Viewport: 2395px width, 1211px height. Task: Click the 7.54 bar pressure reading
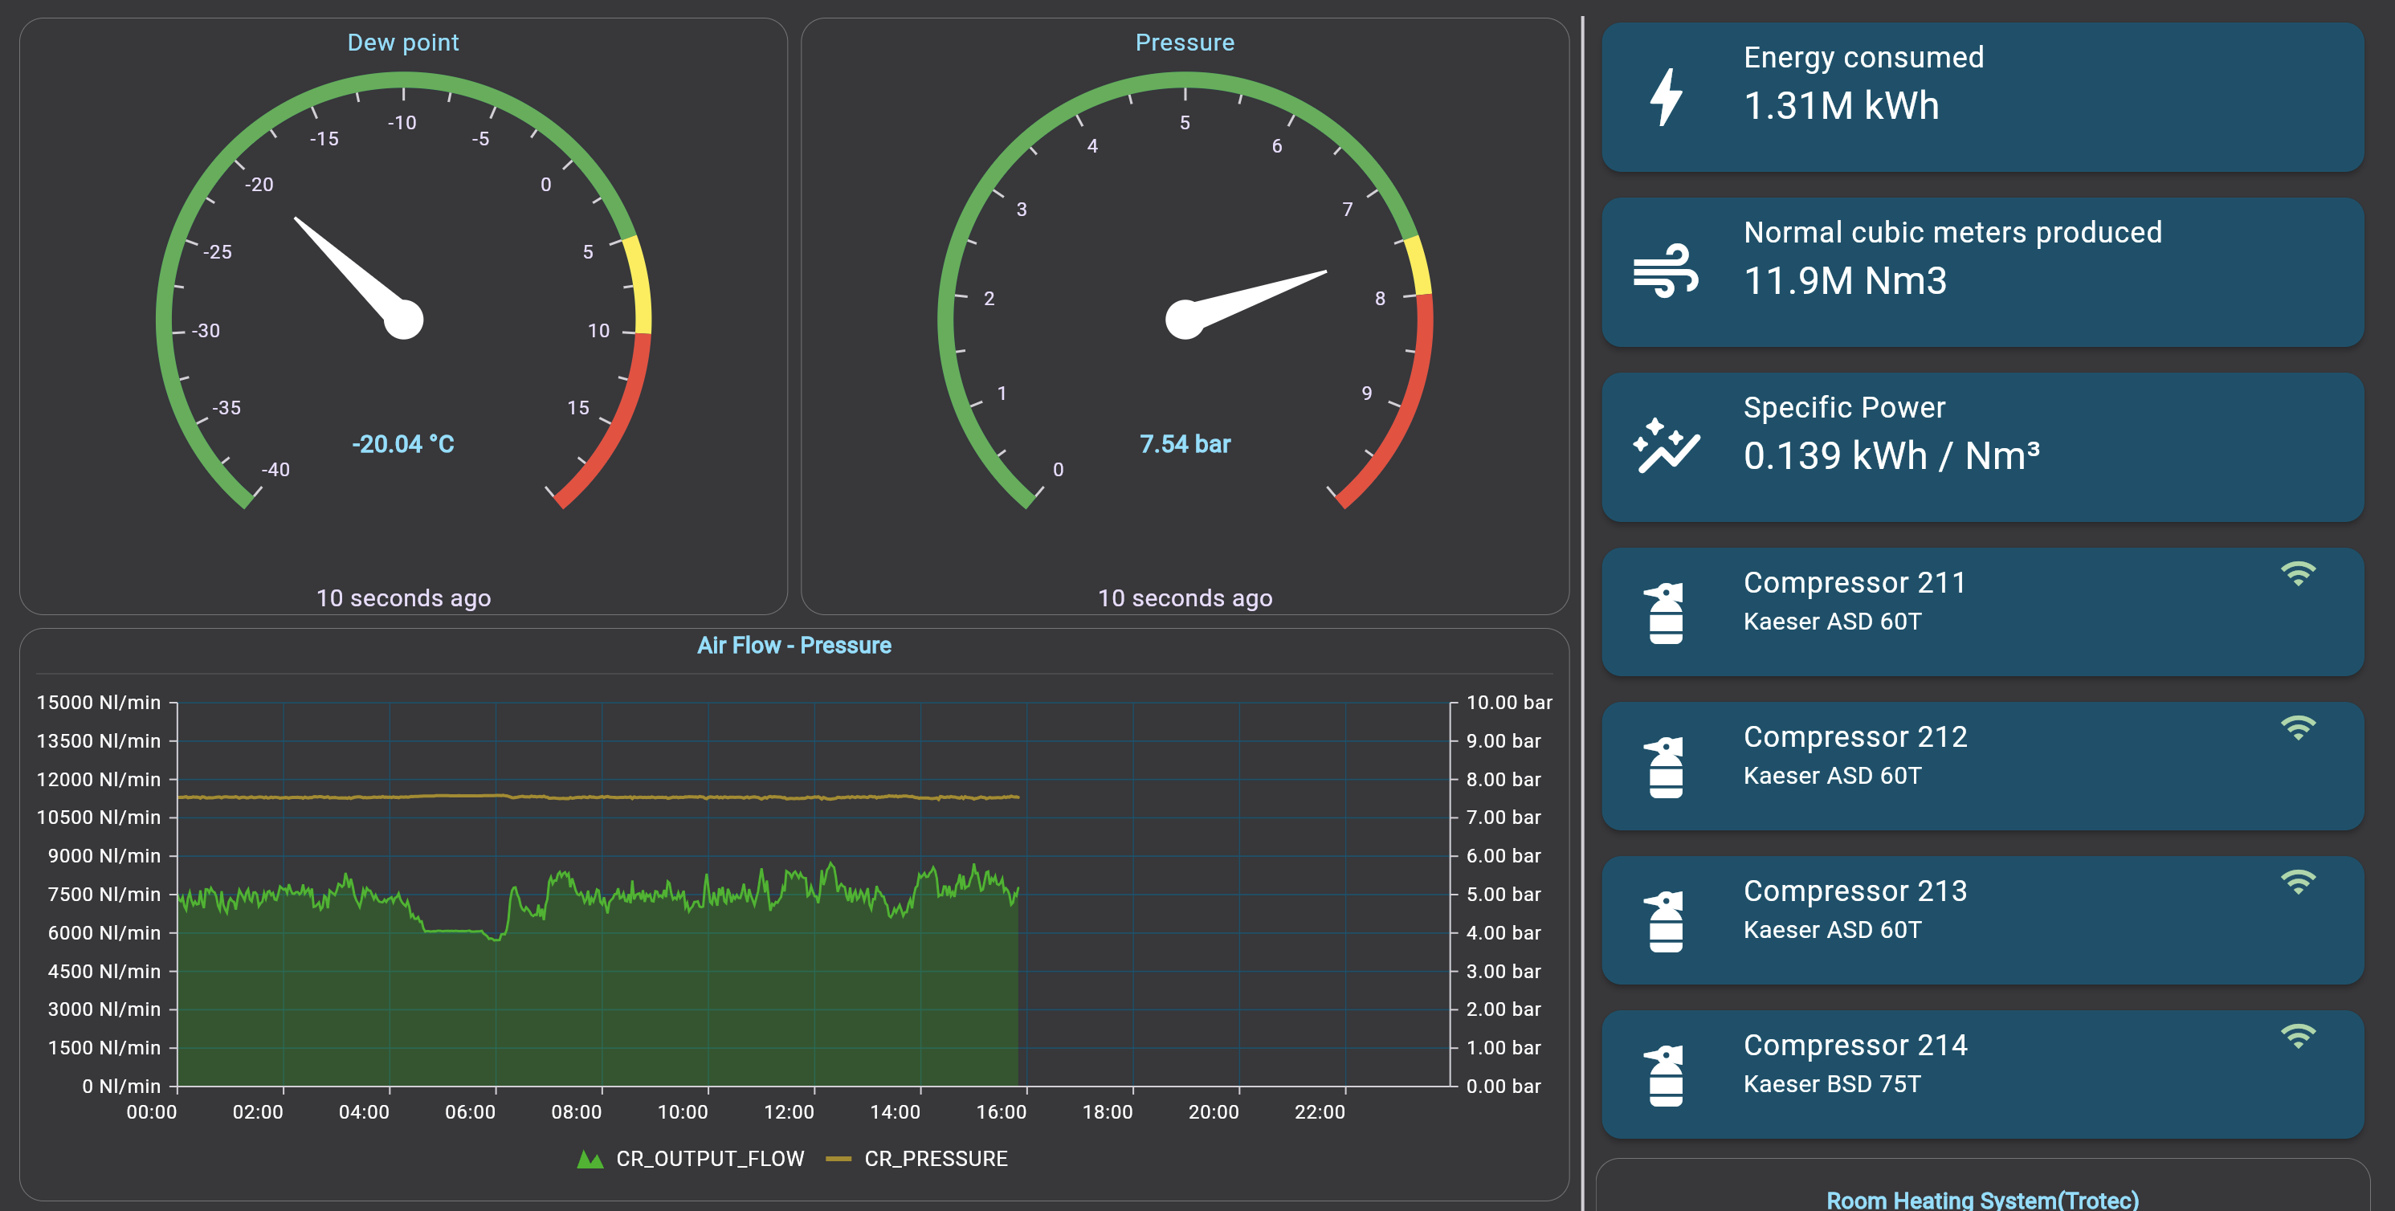pos(1185,444)
